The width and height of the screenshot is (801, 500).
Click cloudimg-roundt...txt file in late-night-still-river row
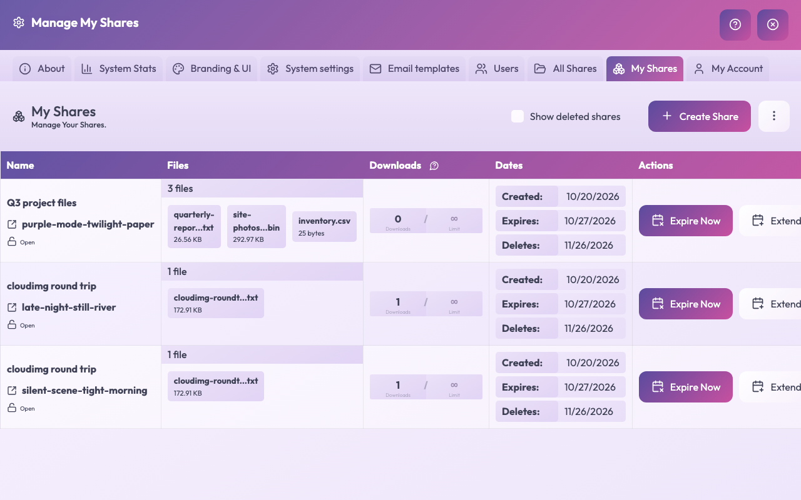click(x=216, y=303)
